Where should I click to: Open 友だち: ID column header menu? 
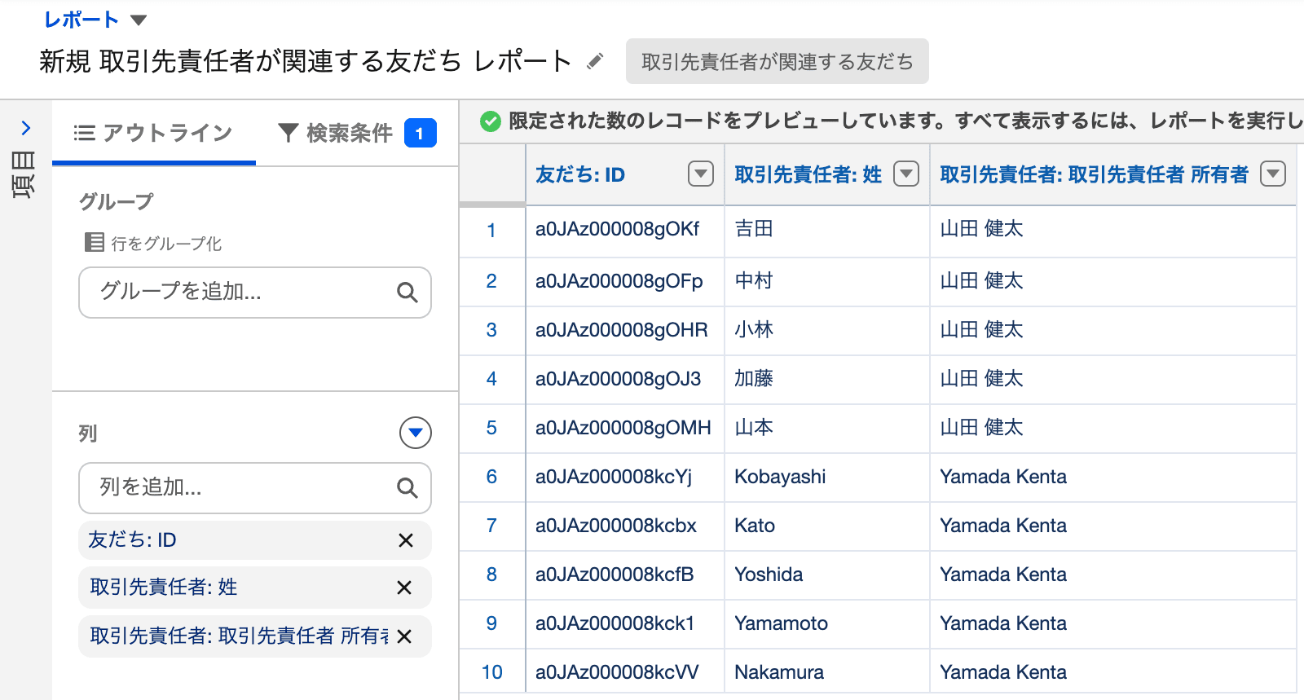701,174
